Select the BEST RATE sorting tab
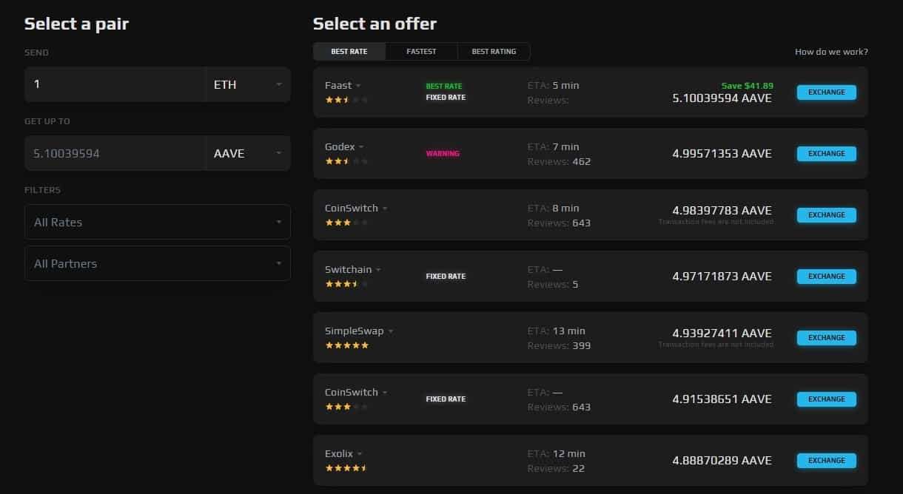 pos(349,52)
